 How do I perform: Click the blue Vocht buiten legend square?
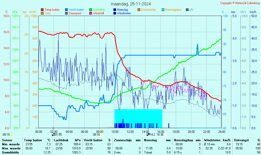click(66, 10)
